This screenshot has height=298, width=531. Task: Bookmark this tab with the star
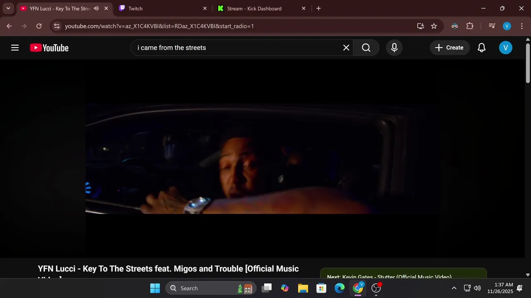tap(434, 26)
